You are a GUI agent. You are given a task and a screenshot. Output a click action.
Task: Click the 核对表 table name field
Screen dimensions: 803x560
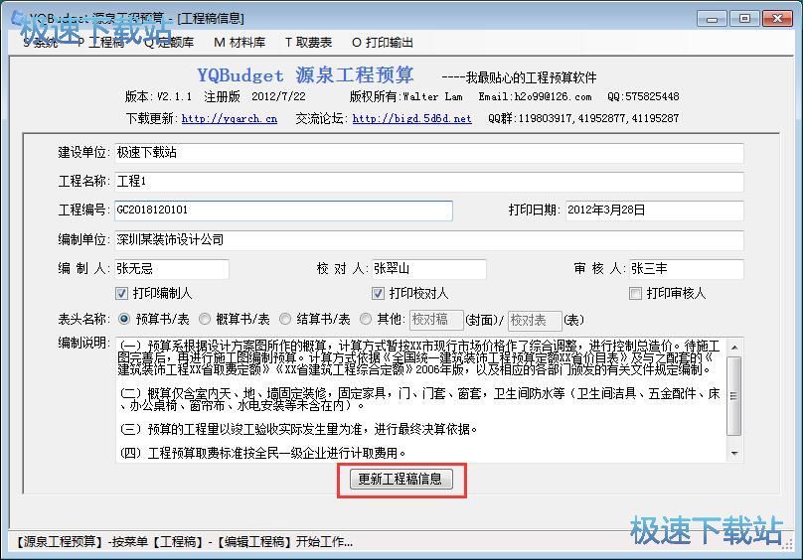point(535,321)
